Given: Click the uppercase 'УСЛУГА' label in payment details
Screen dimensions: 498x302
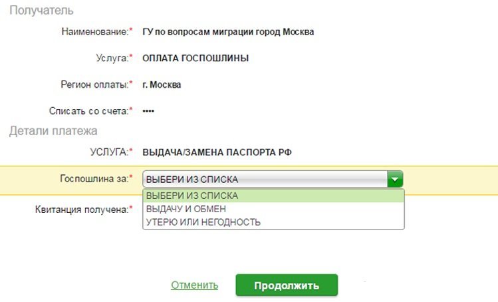Looking at the screenshot, I should [x=108, y=152].
